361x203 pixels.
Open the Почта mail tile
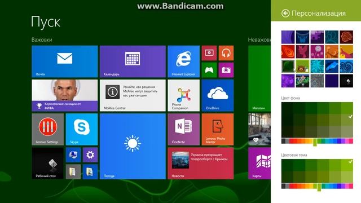click(x=64, y=61)
